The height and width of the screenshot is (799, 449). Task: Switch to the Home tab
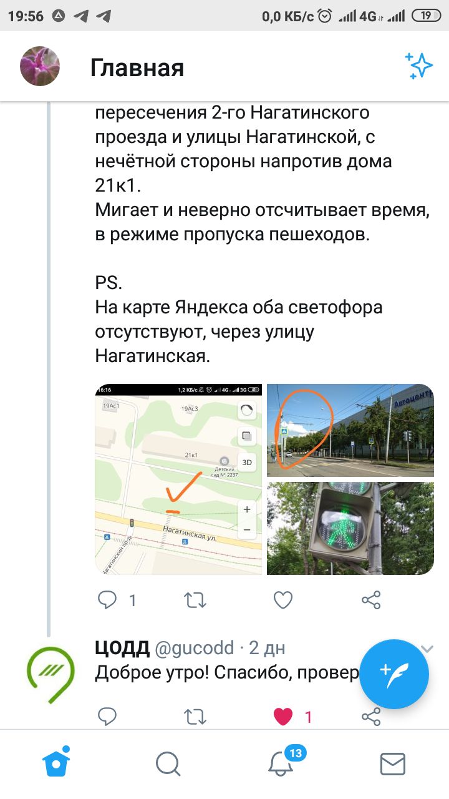coord(56,763)
